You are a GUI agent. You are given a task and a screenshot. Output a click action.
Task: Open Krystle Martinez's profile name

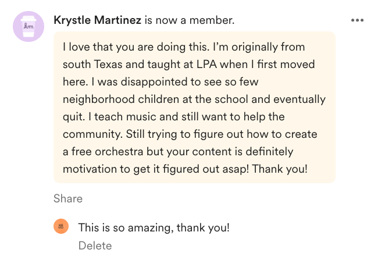tap(97, 20)
